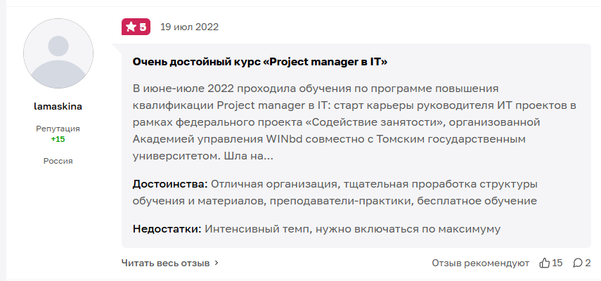Screen dimensions: 601x281
Task: Expand review via chevron after 'Читать весь отзыв'
Action: pos(217,263)
